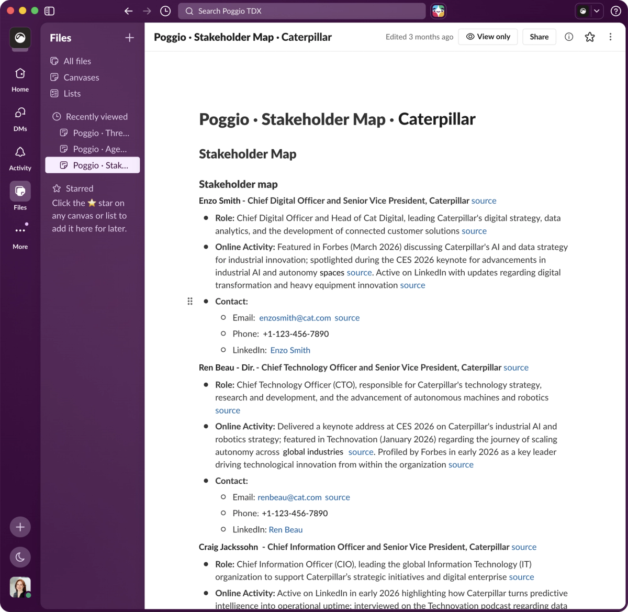Open source link after heavy equipment innovation
This screenshot has width=628, height=612.
(x=412, y=285)
